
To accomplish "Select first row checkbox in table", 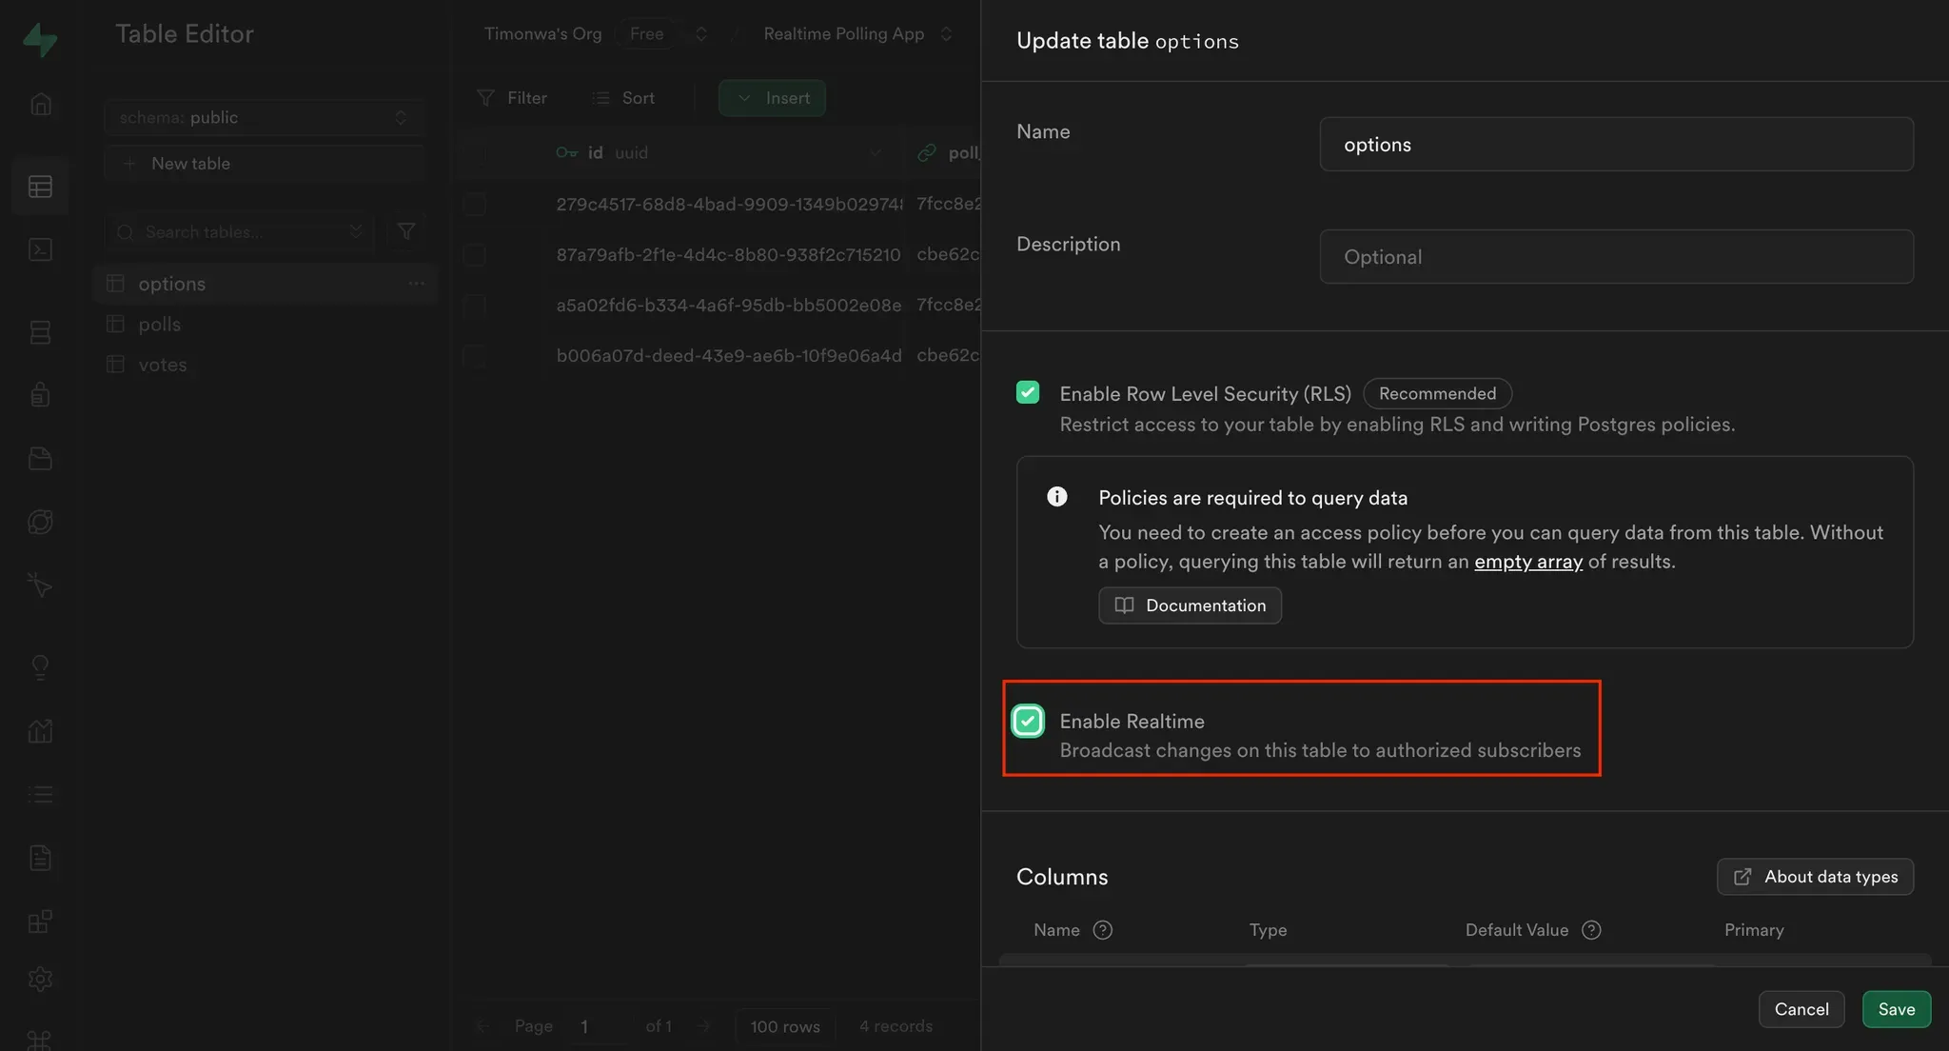I will point(474,204).
